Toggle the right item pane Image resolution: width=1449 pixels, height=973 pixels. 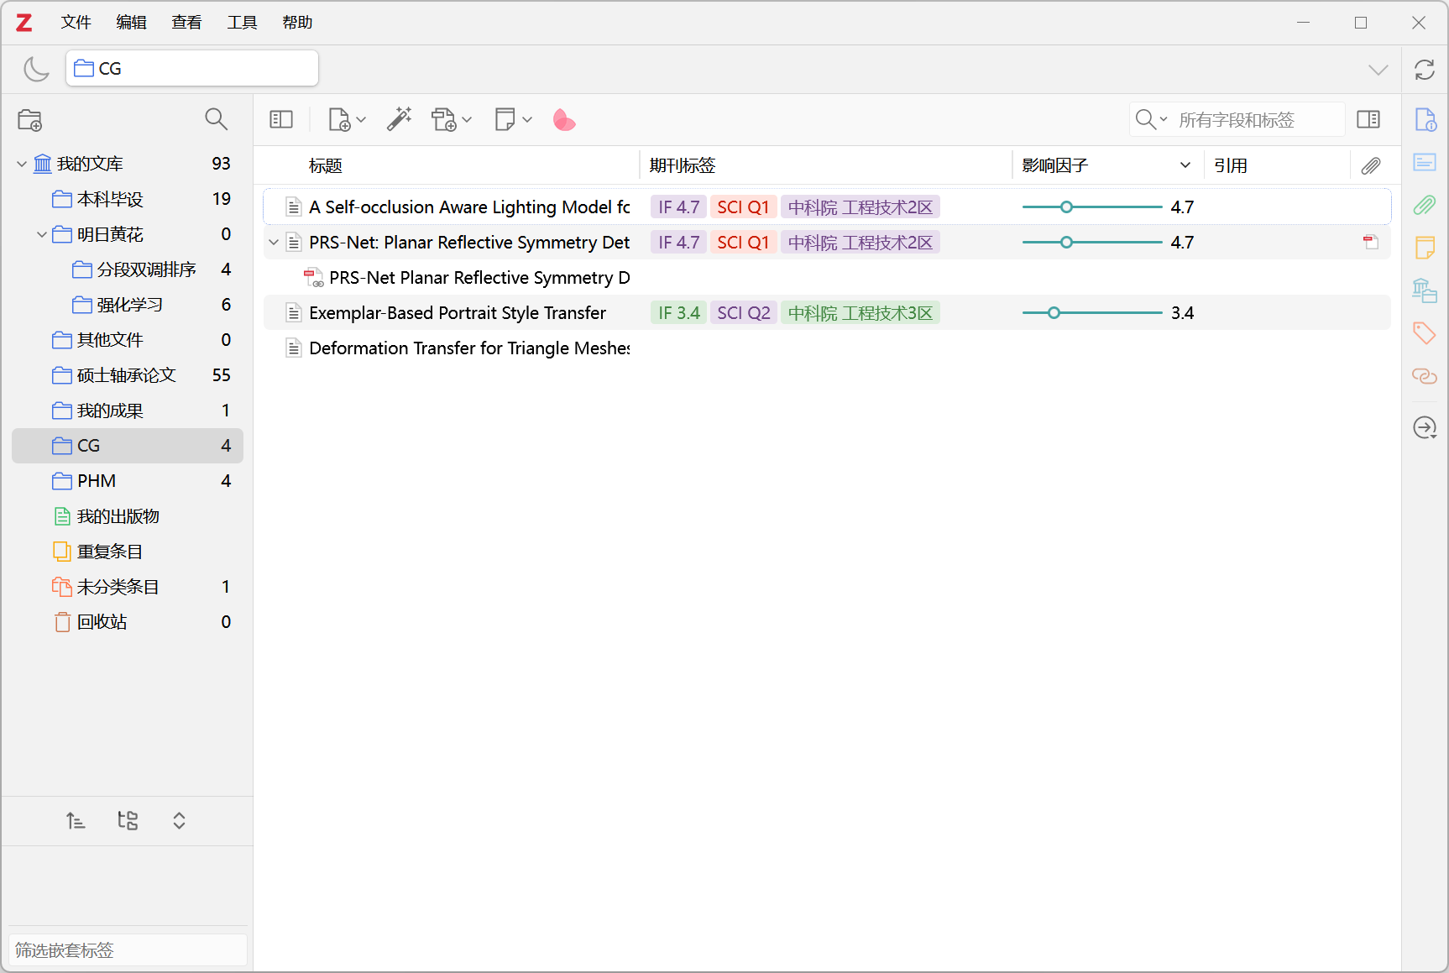[x=1368, y=120]
